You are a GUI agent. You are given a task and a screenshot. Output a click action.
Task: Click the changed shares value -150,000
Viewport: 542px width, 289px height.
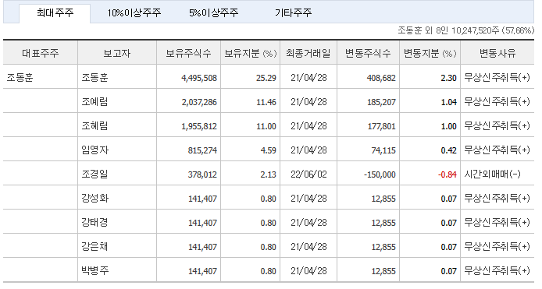pyautogui.click(x=380, y=174)
